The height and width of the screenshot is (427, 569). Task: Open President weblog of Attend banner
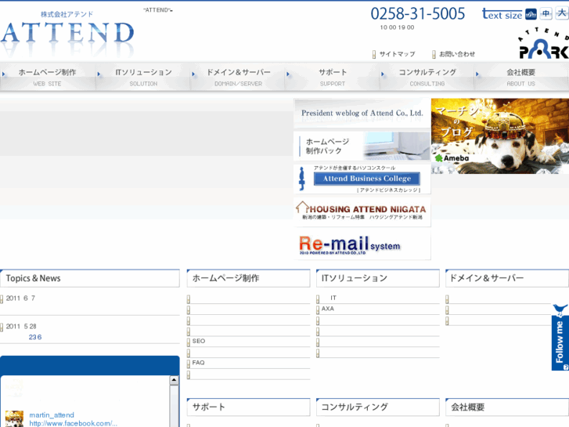click(x=362, y=114)
